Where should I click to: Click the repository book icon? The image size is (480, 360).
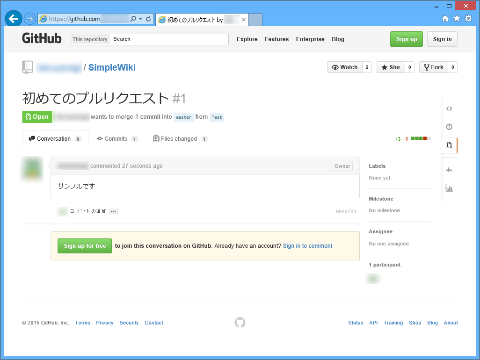[27, 67]
